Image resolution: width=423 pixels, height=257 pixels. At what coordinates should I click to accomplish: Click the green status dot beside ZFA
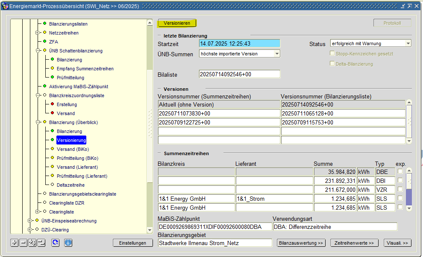pos(44,42)
